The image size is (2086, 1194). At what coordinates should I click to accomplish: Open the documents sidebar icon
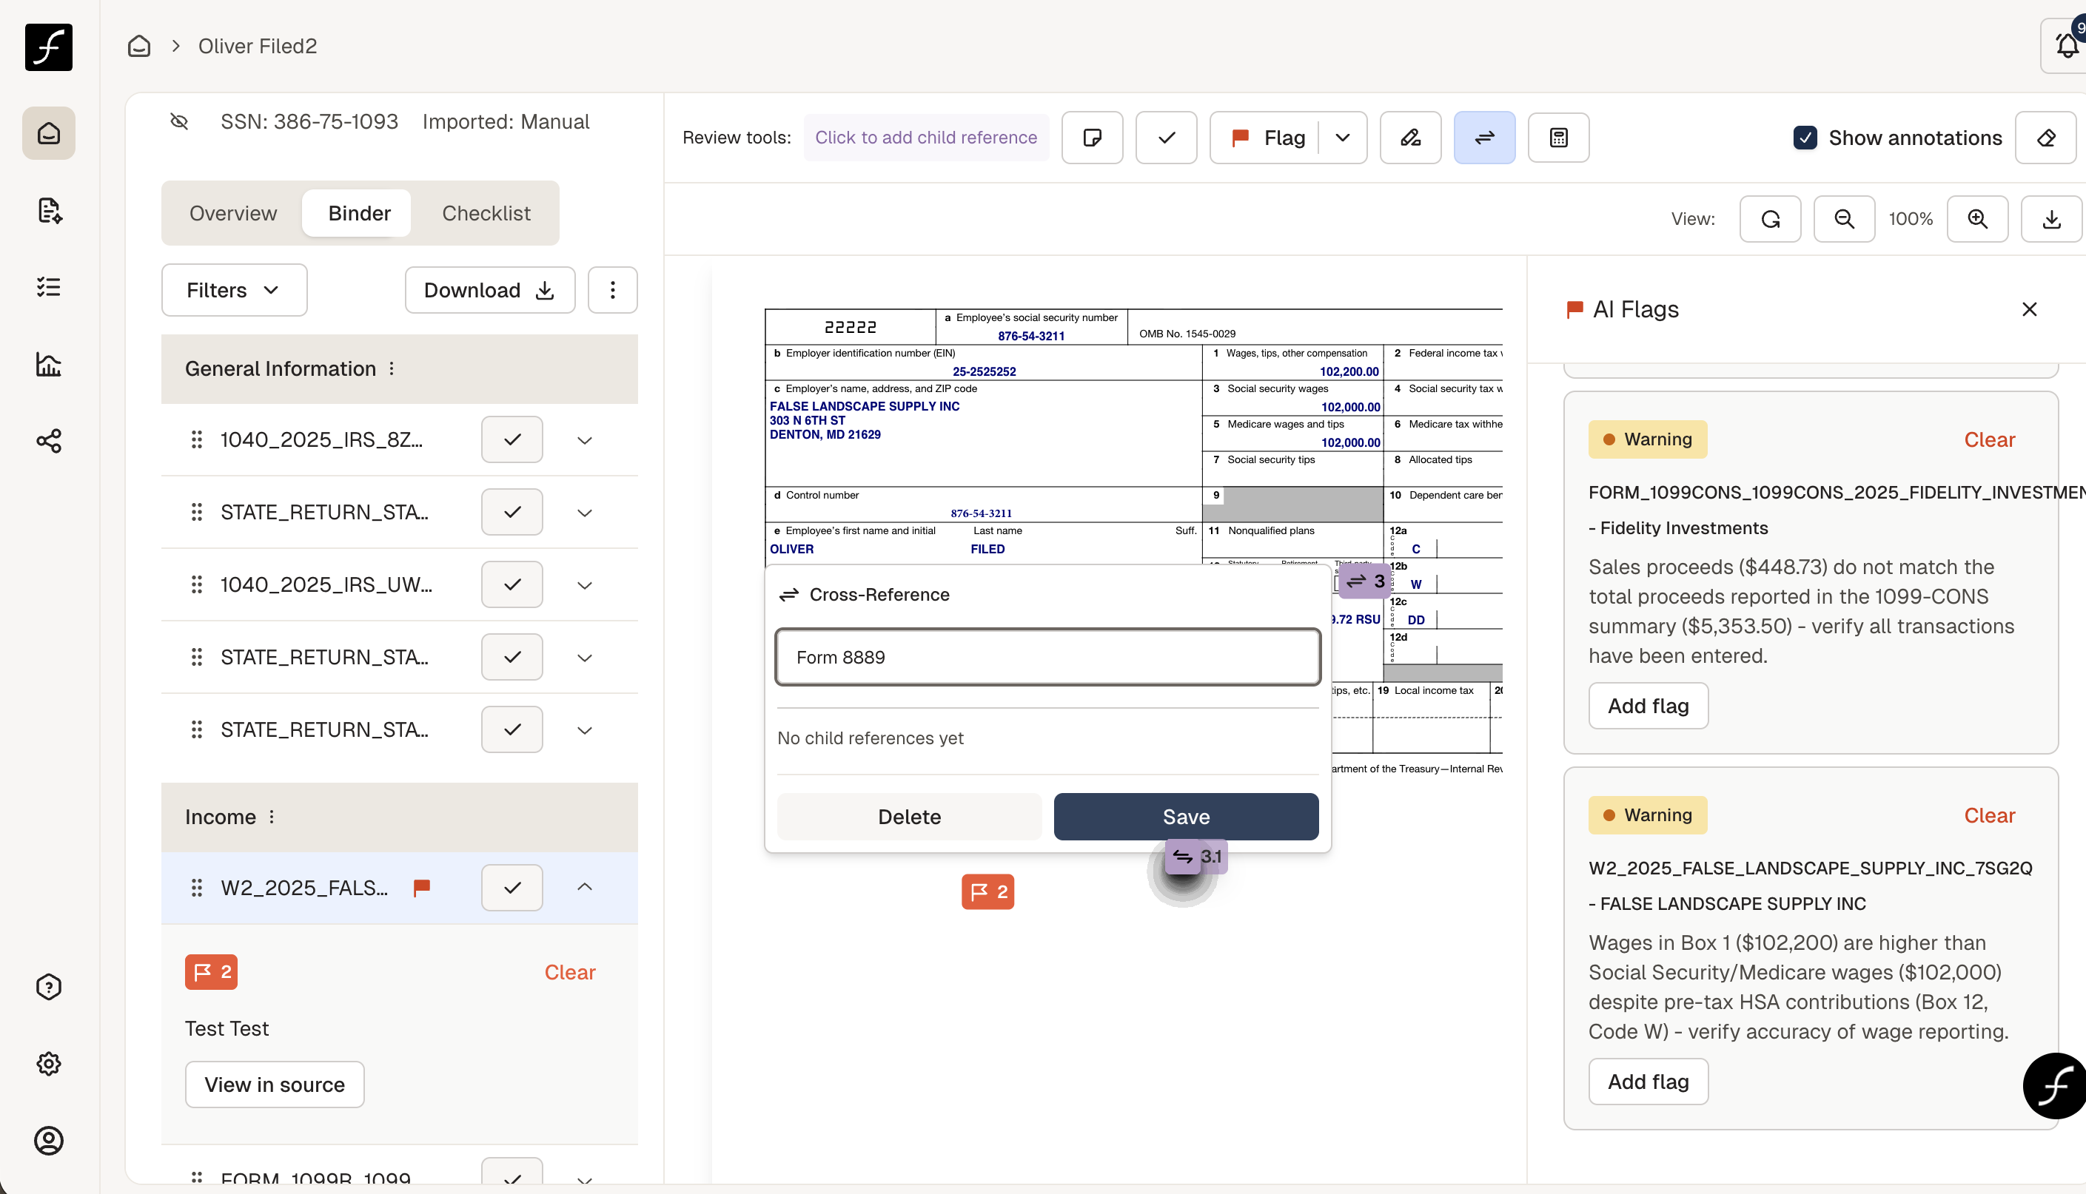pyautogui.click(x=48, y=210)
